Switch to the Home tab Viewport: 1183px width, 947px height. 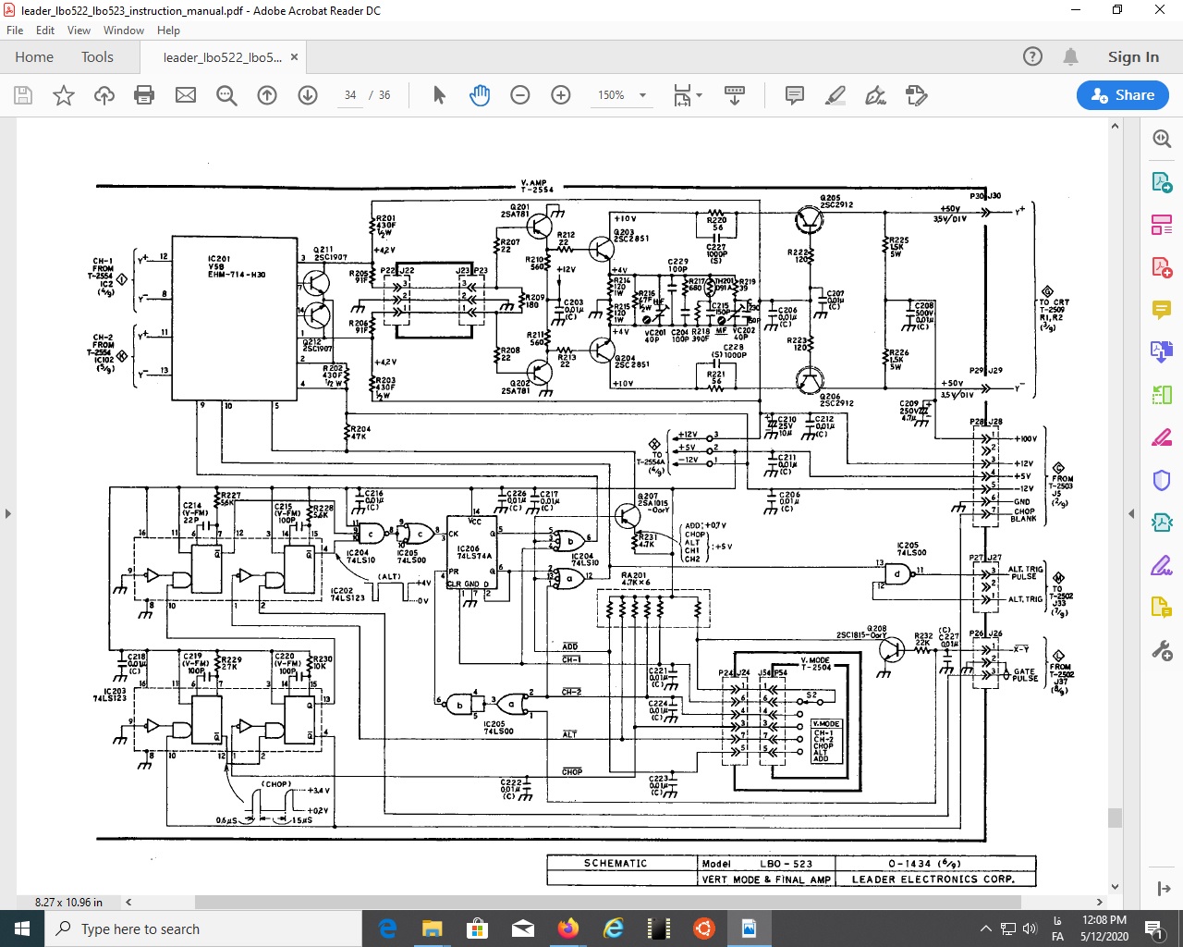34,57
